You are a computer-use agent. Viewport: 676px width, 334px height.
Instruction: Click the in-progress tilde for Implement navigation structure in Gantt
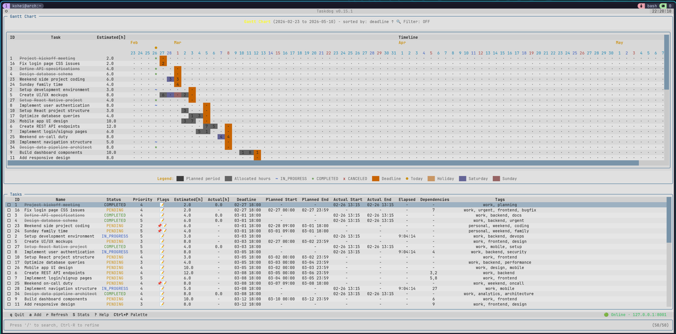[155, 142]
